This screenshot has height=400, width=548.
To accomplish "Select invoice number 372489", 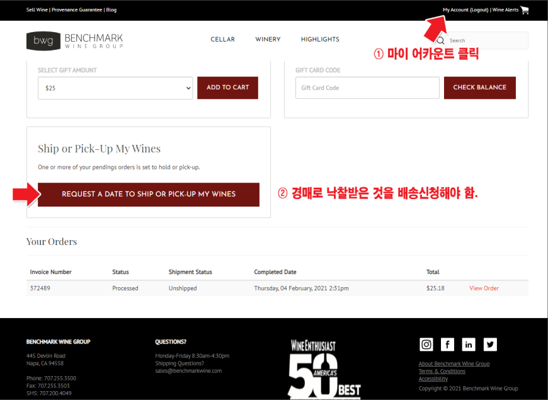I will point(40,288).
